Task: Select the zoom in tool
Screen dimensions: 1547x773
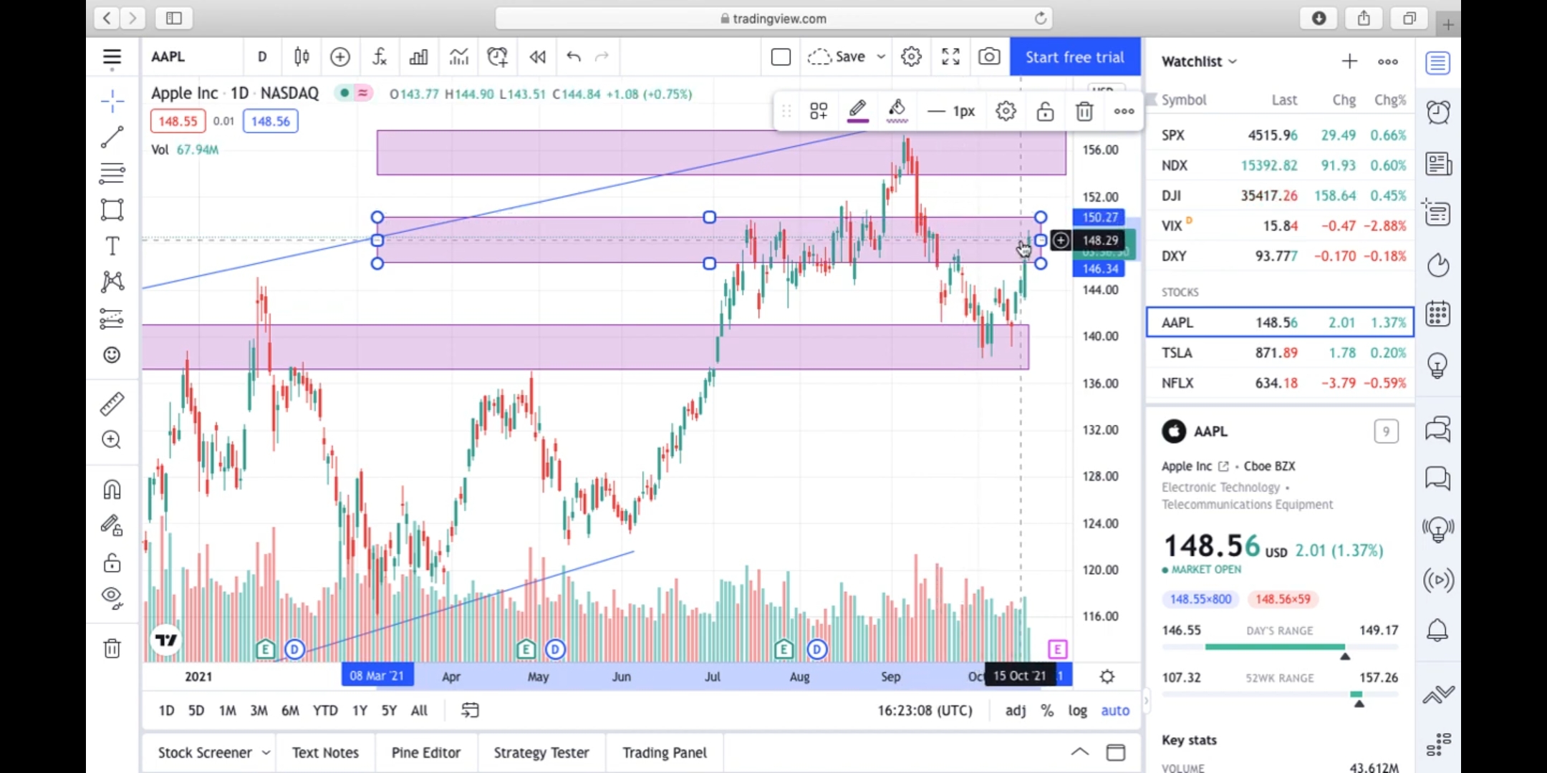Action: coord(112,439)
